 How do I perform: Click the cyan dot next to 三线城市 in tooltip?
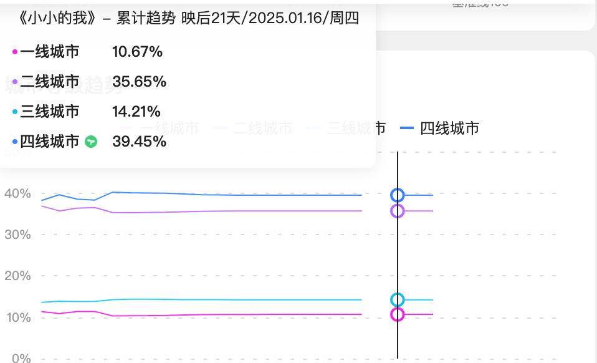point(15,112)
